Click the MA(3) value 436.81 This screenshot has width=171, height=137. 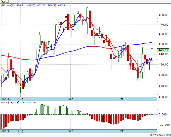point(21,6)
